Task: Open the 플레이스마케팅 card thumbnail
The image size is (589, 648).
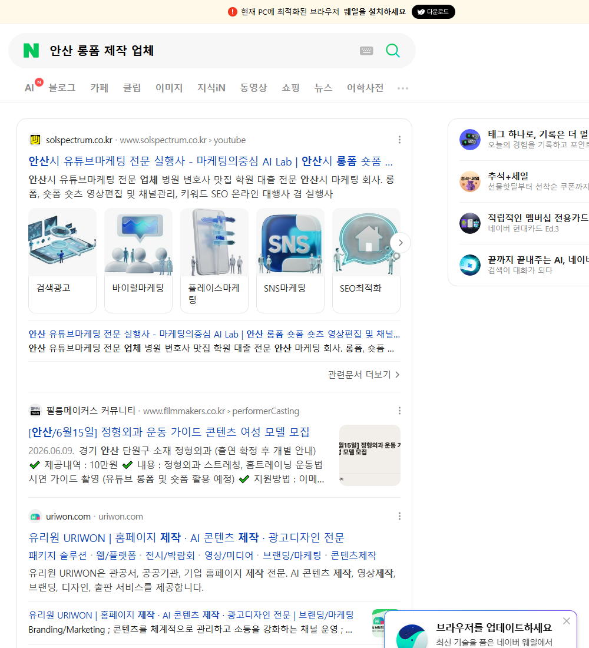Action: click(x=214, y=242)
